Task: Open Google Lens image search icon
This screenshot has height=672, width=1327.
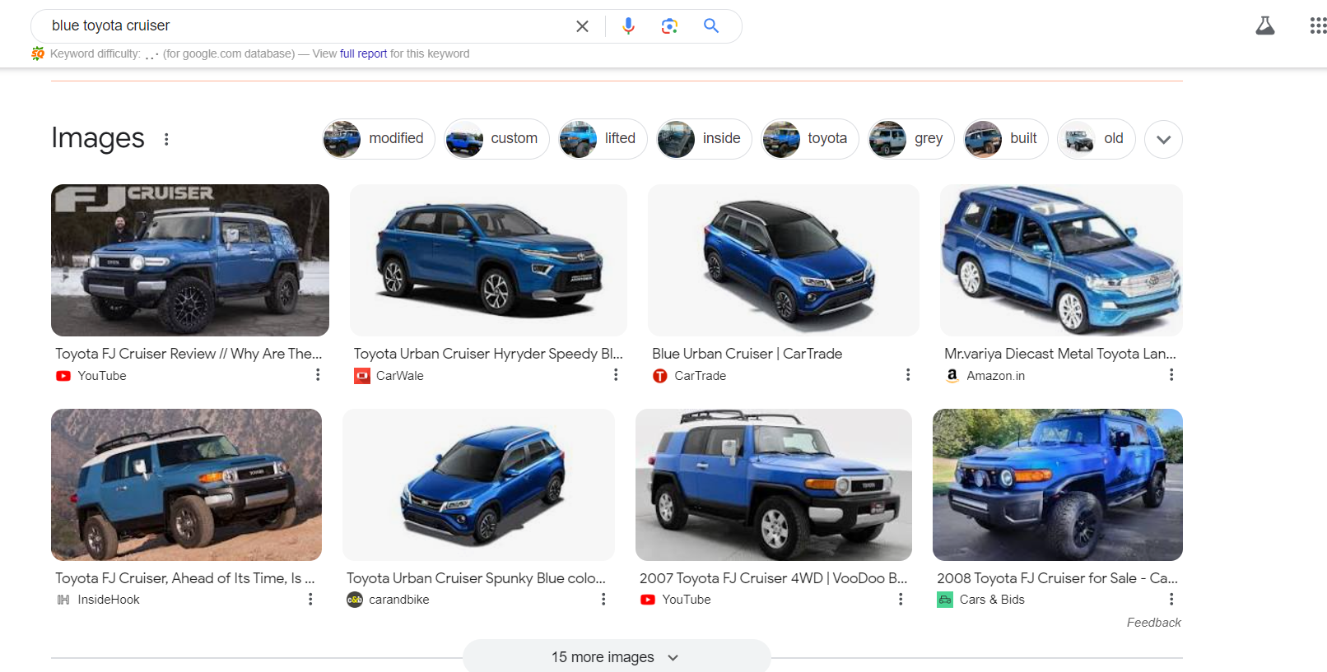Action: tap(670, 26)
